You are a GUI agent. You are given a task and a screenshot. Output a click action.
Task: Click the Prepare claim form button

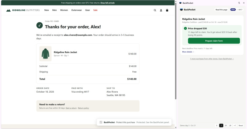point(214,41)
